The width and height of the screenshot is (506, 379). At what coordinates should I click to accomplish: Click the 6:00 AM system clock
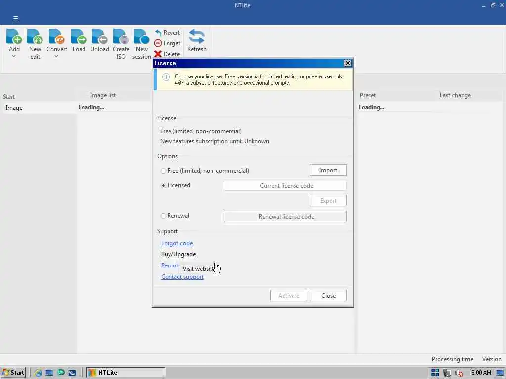[481, 373]
